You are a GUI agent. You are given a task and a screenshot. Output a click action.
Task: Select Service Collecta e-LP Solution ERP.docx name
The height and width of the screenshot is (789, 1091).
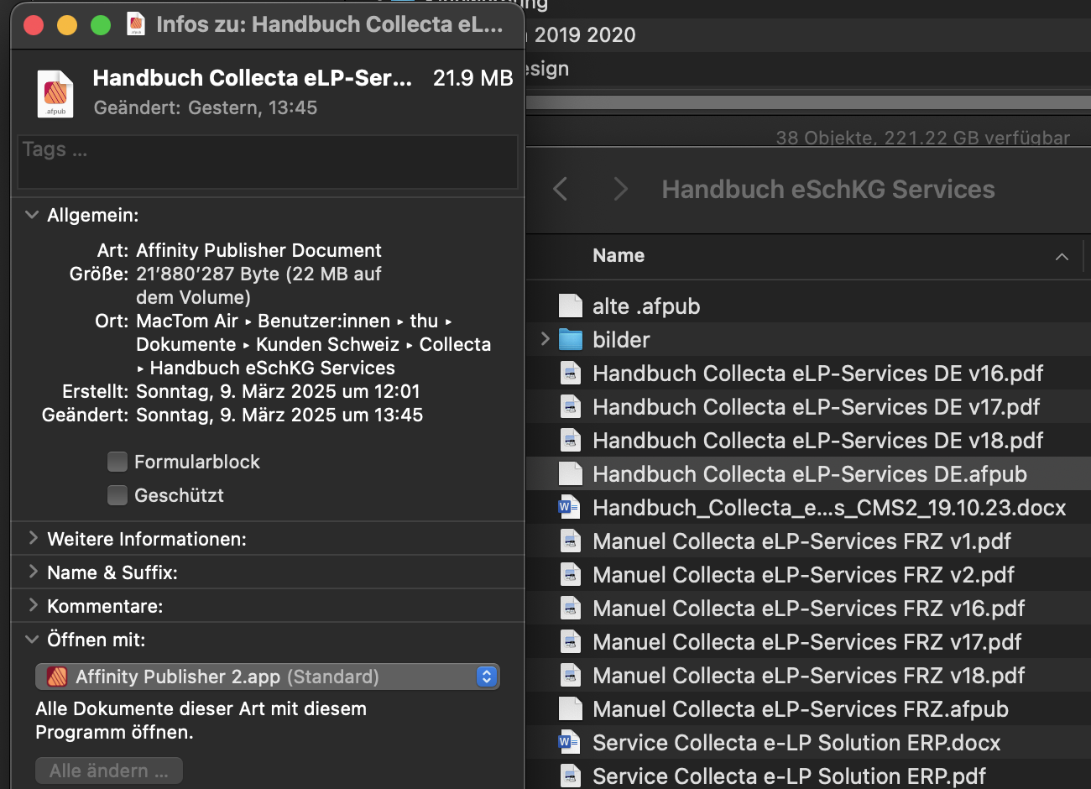(x=796, y=743)
